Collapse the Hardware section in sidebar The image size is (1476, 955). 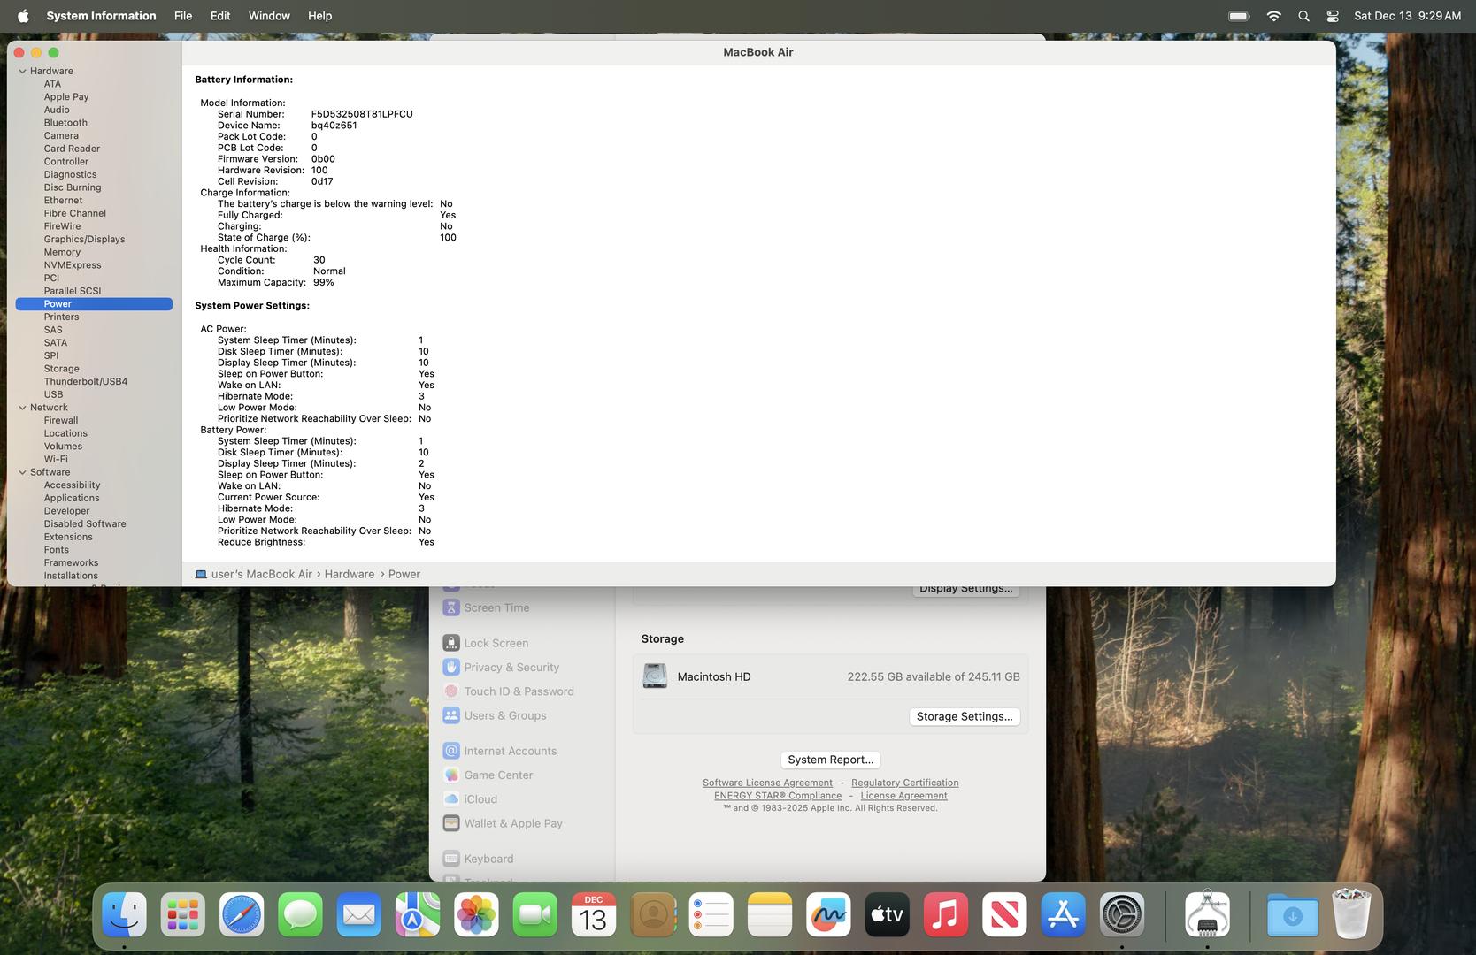coord(22,72)
